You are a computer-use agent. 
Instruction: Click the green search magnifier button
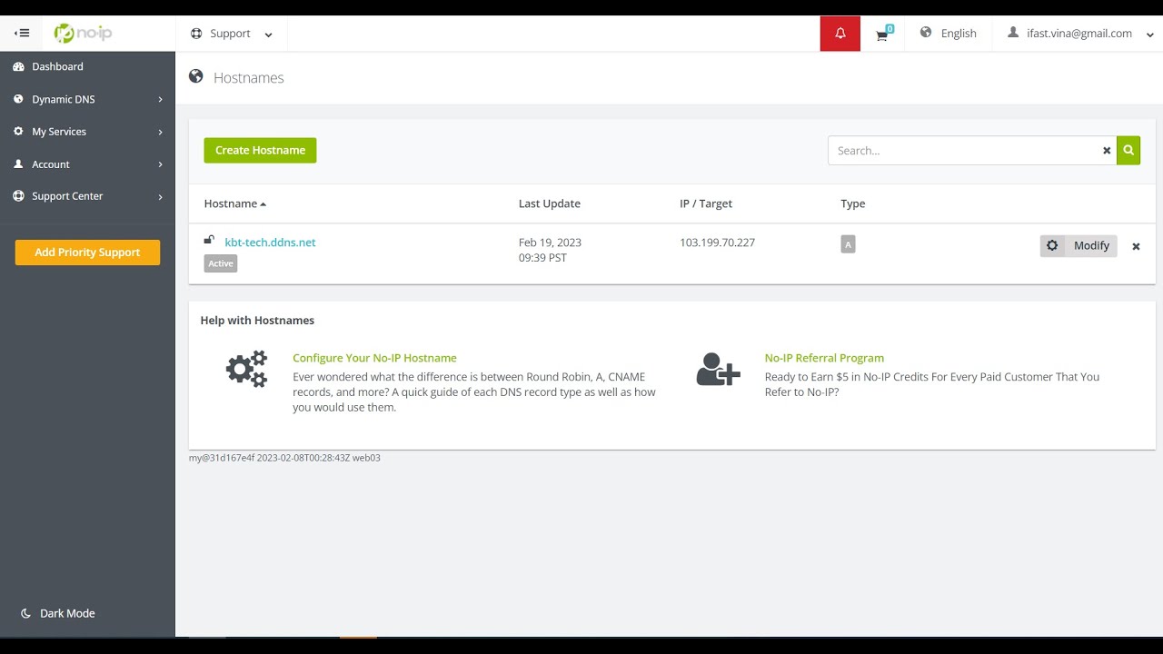click(1128, 151)
